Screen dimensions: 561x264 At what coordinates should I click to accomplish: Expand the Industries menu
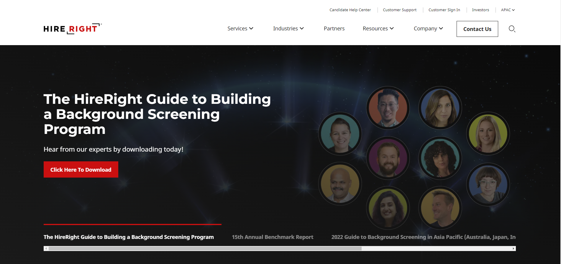click(288, 29)
